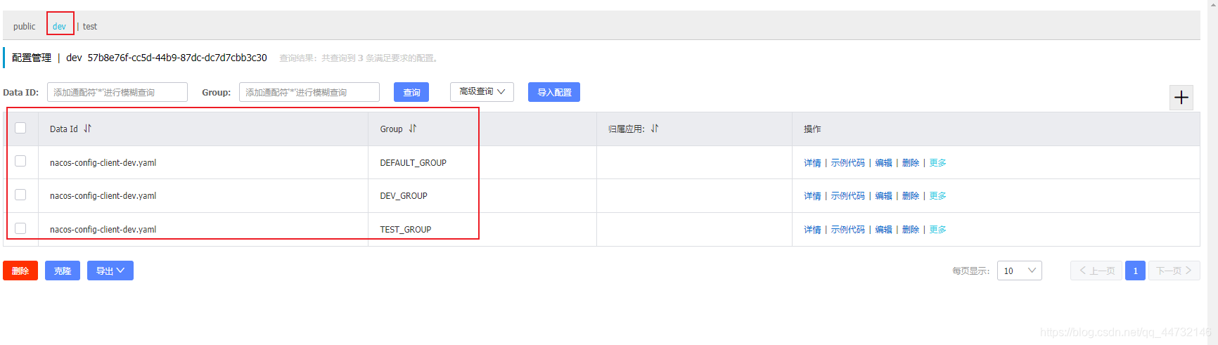Image resolution: width=1218 pixels, height=345 pixels.
Task: Open 详情 for DEFAULT_GROUP row
Action: pyautogui.click(x=812, y=163)
